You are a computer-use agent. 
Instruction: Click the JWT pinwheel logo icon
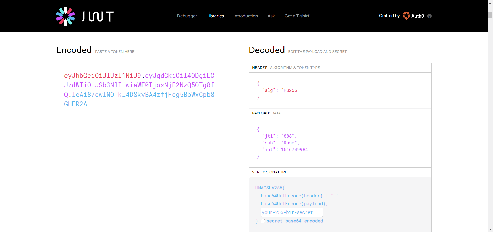point(65,16)
